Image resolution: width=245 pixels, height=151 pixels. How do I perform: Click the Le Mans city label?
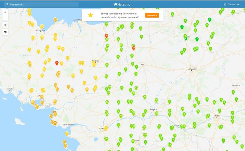point(192,69)
